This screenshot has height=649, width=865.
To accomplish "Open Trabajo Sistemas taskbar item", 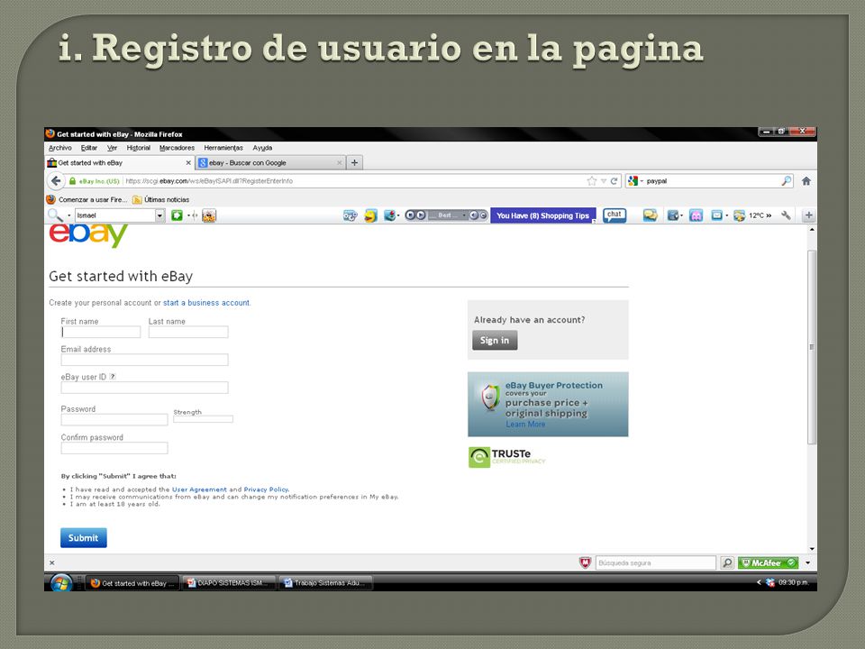I will coord(326,583).
